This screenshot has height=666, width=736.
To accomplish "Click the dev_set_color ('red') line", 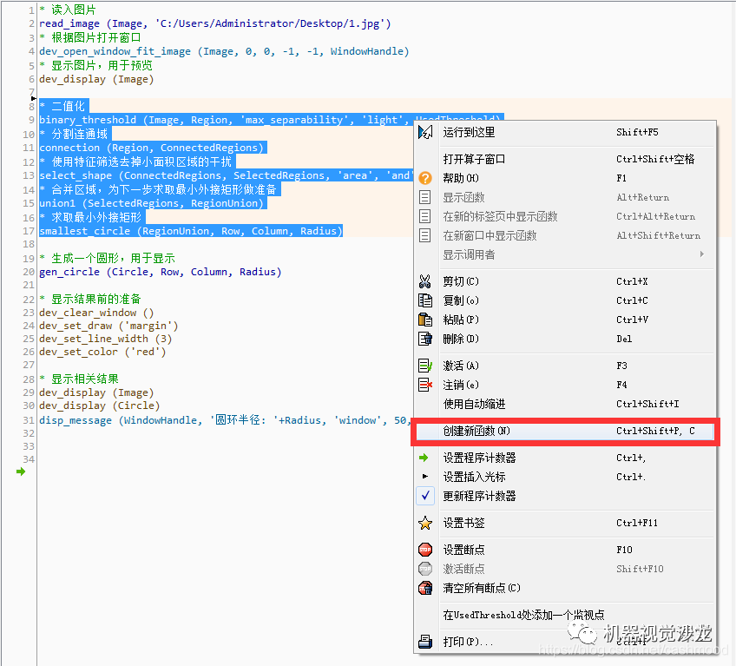I will click(x=102, y=352).
